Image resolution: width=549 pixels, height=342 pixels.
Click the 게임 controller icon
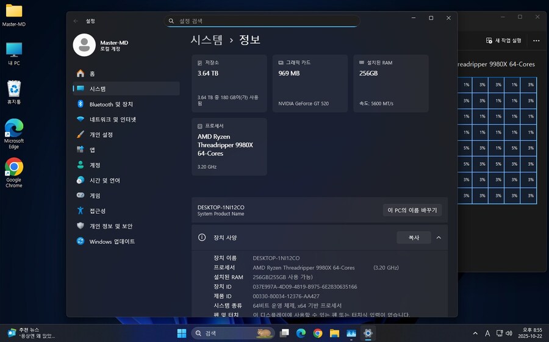pos(81,195)
